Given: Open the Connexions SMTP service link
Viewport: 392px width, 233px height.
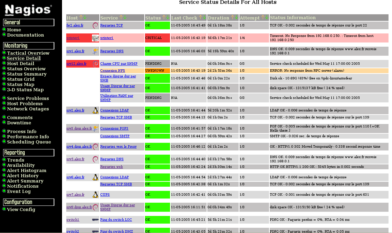Looking at the screenshot, I should pos(115,136).
